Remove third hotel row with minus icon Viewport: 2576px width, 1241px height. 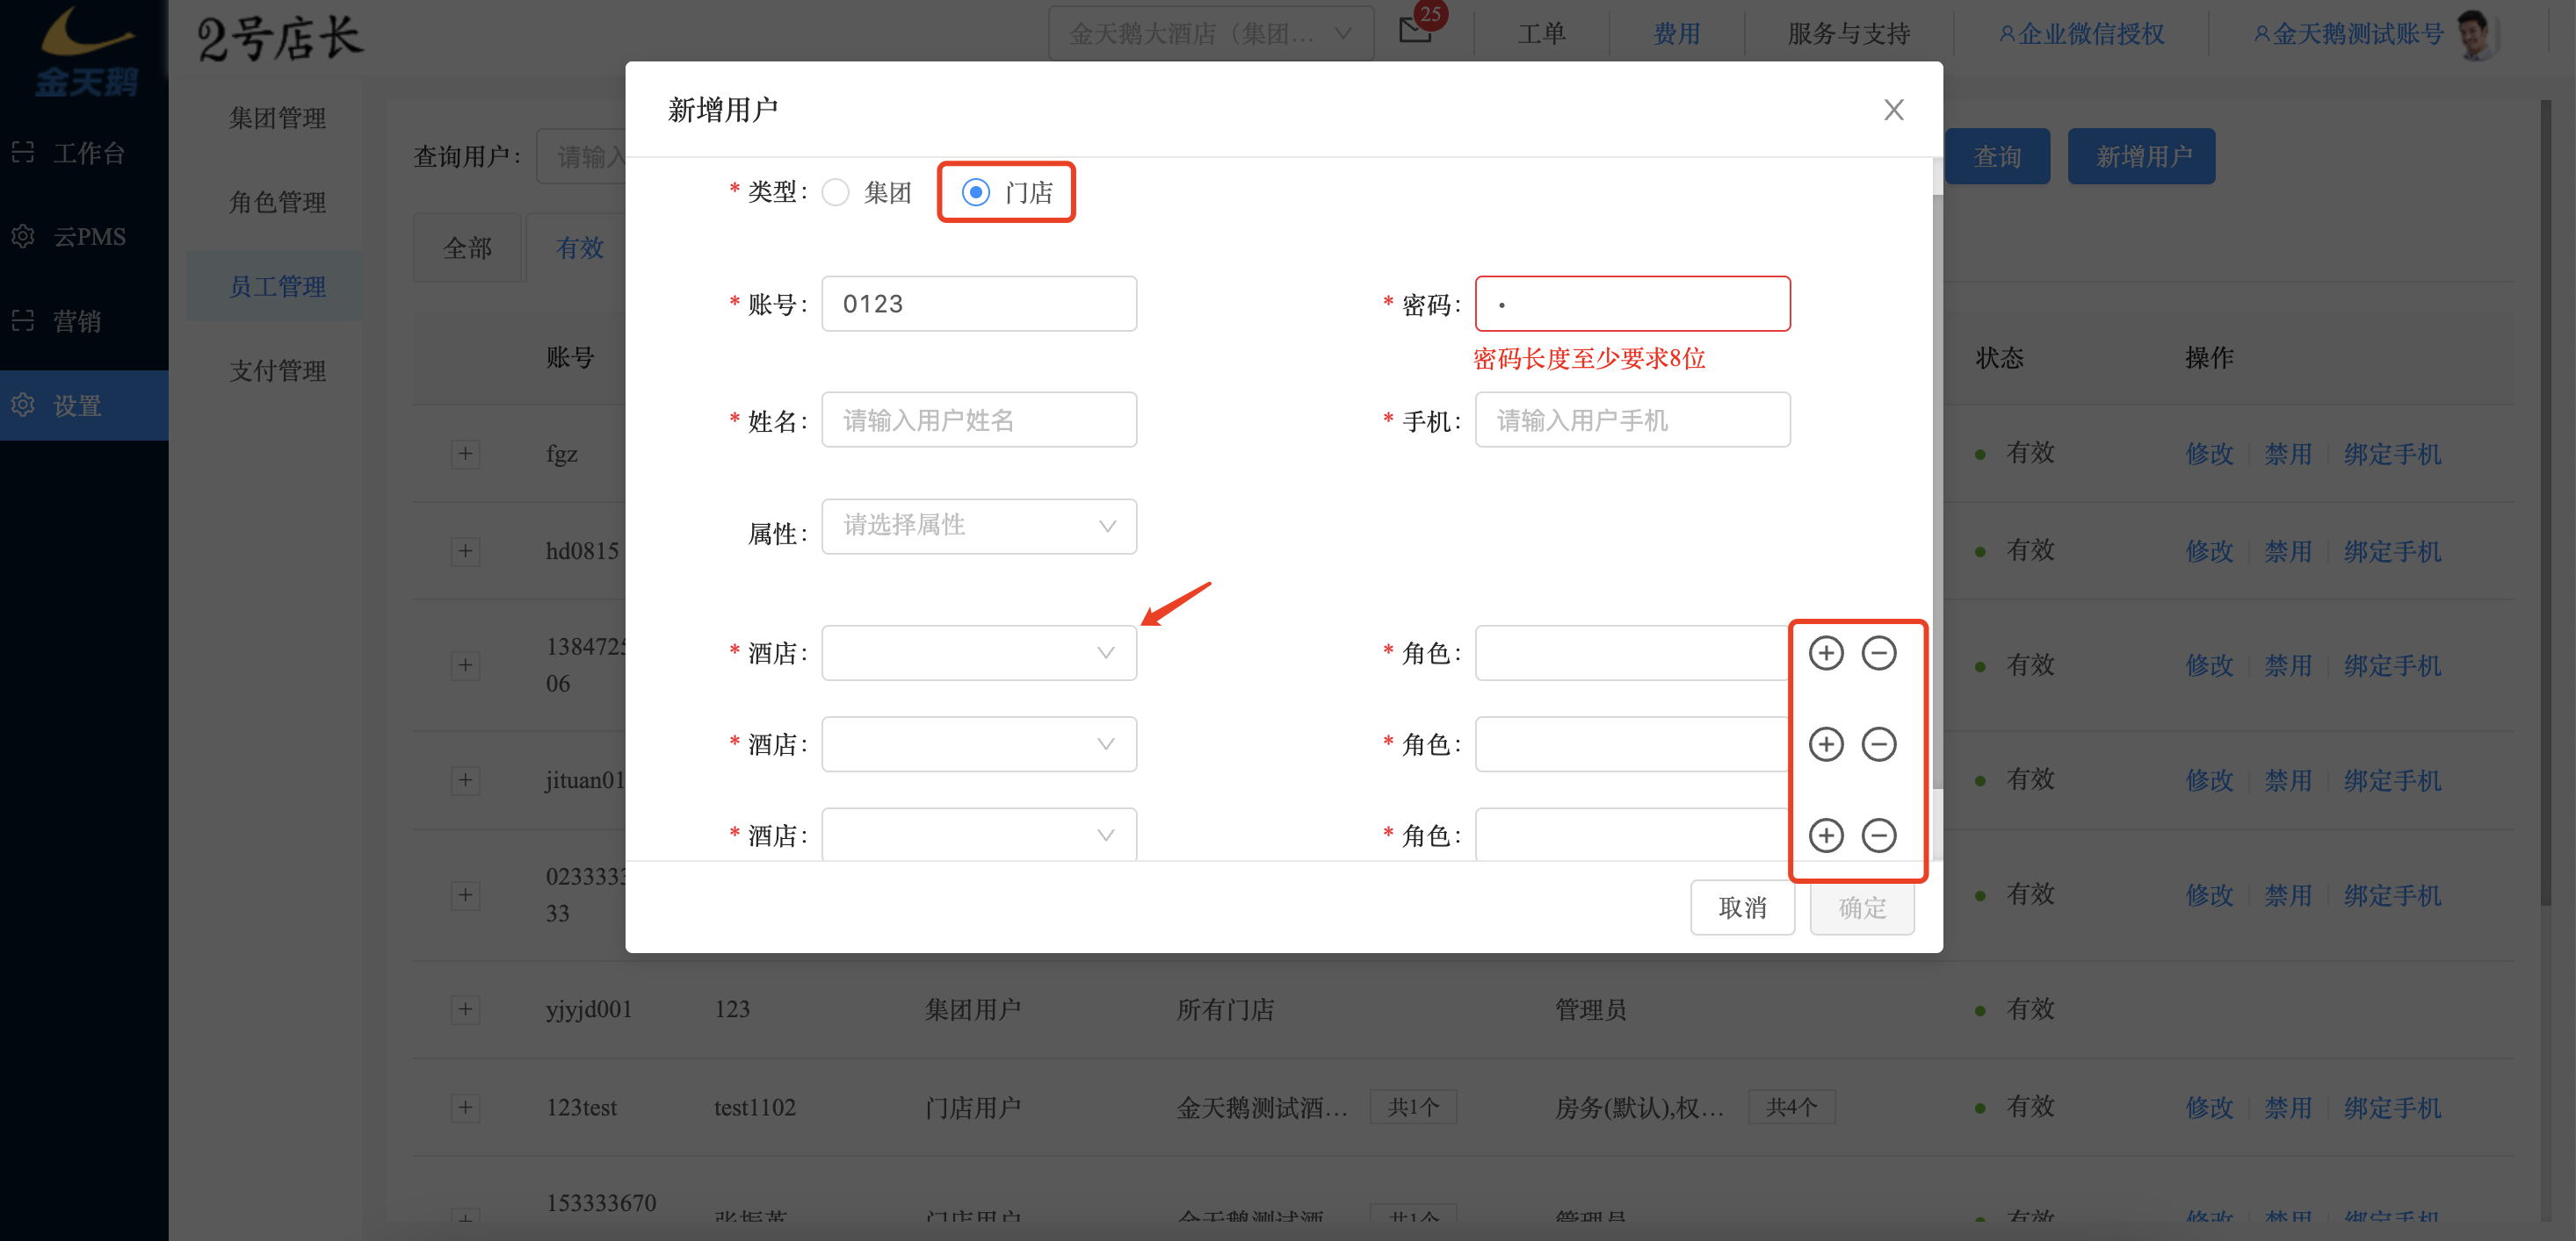pos(1879,835)
